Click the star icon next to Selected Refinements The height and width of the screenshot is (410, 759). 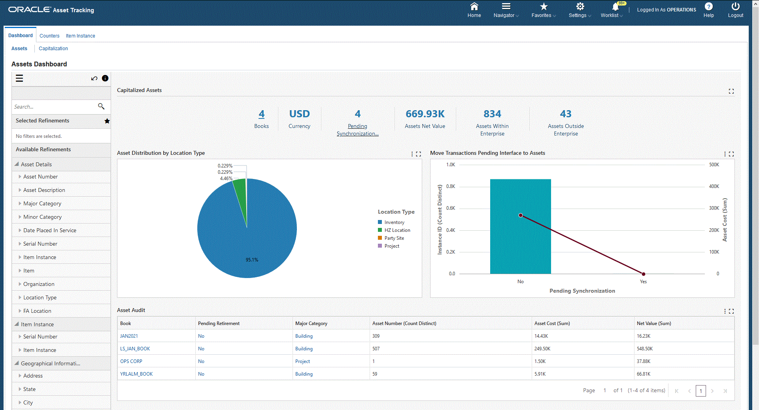[107, 121]
